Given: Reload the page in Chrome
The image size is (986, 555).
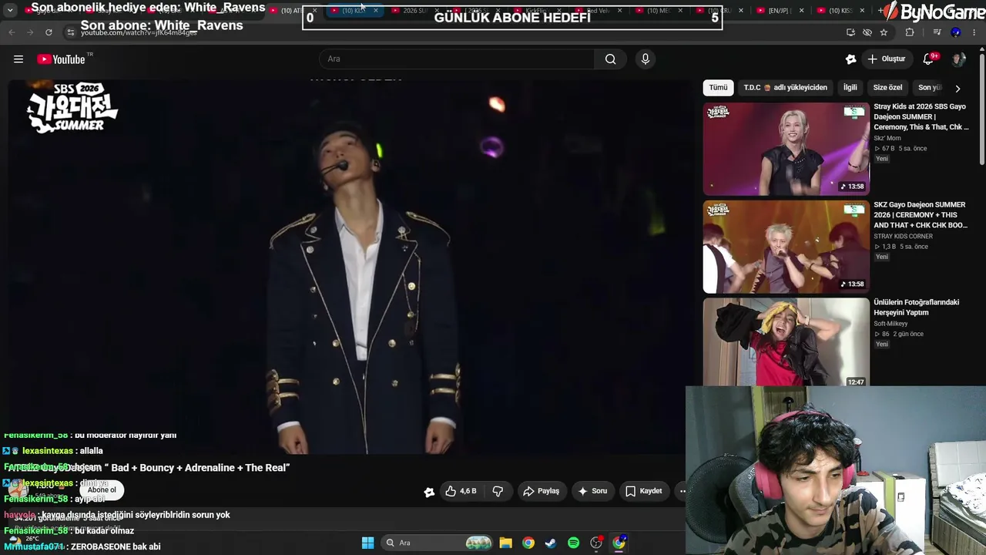Looking at the screenshot, I should point(49,32).
